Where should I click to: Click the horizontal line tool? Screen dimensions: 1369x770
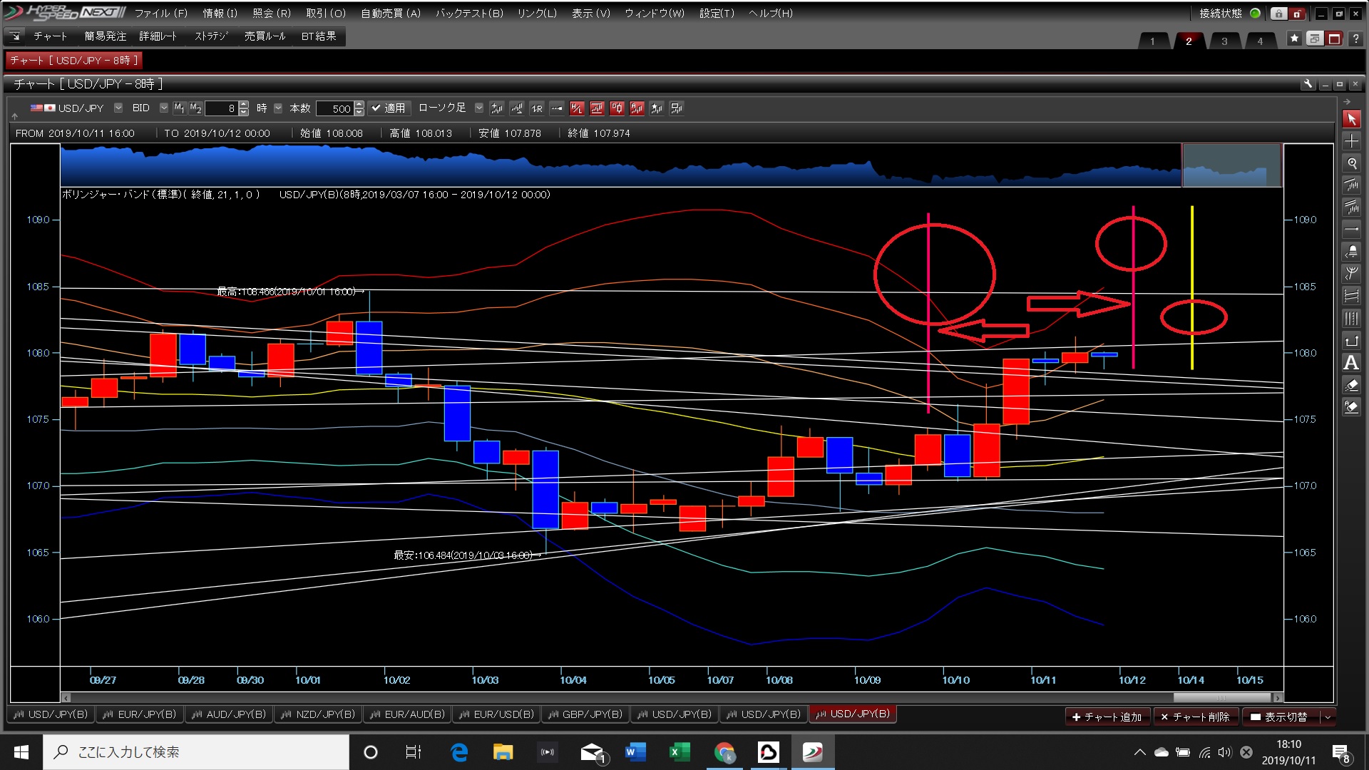point(1351,230)
